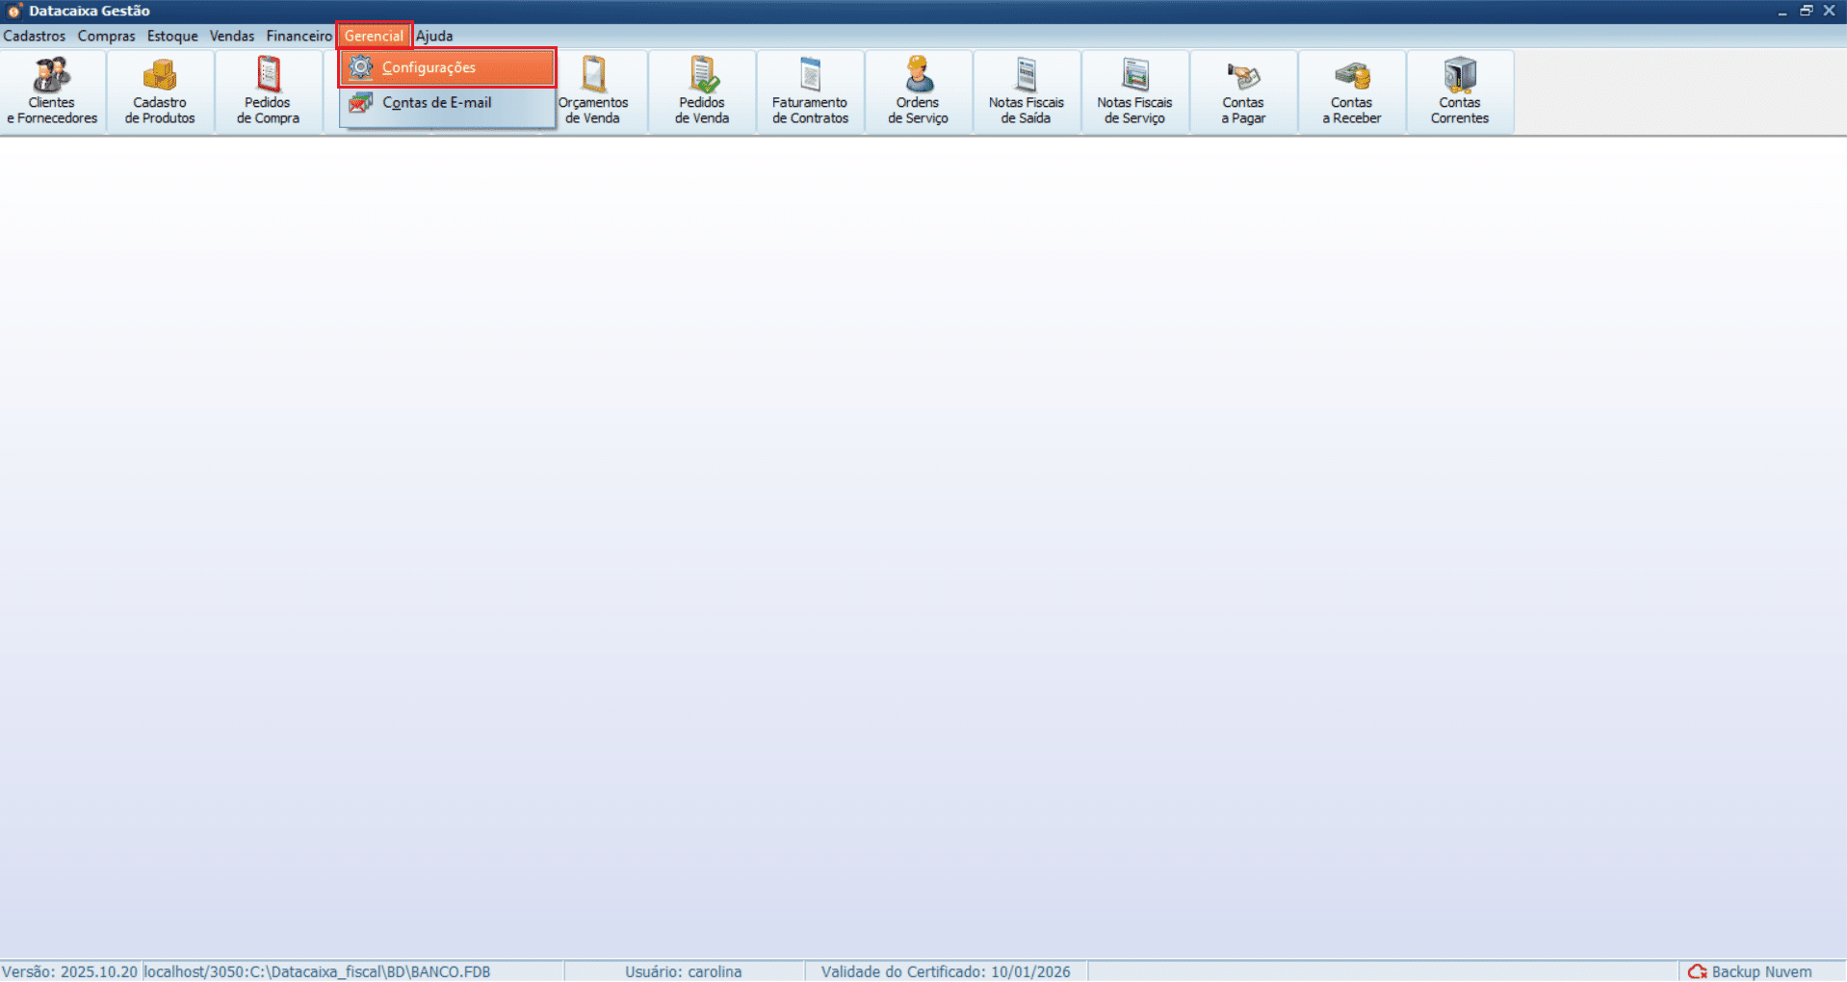The image size is (1847, 982).
Task: Open the Cadastros menu
Action: [34, 36]
